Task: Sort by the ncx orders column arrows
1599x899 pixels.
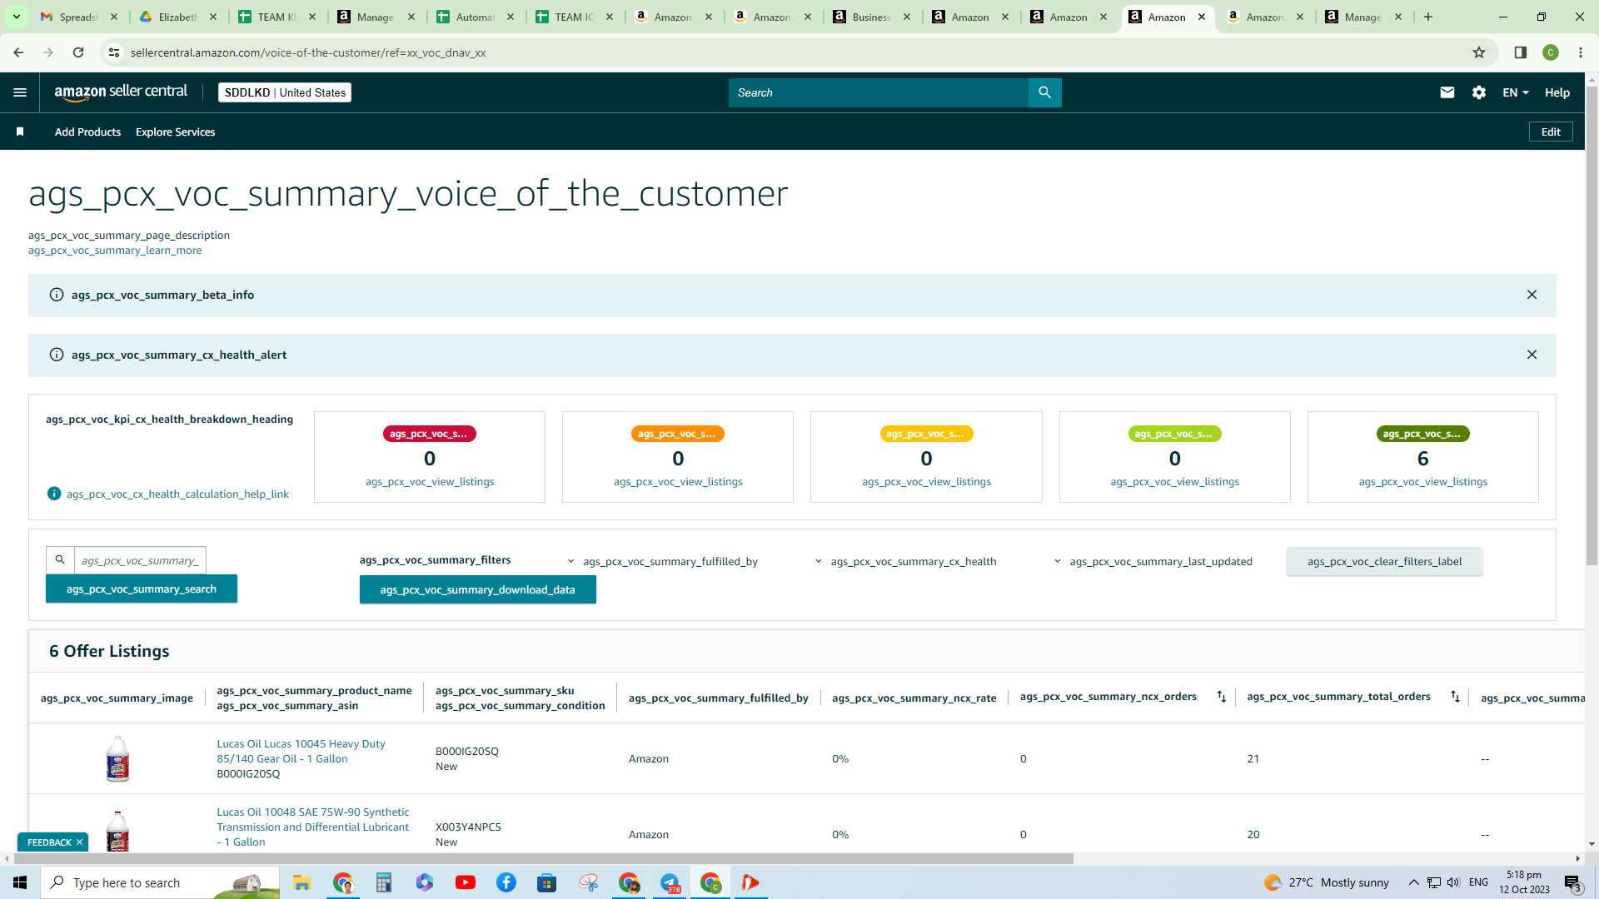Action: [x=1221, y=697]
